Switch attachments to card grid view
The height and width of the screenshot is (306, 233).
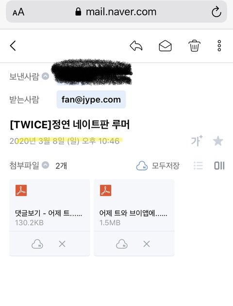(219, 166)
